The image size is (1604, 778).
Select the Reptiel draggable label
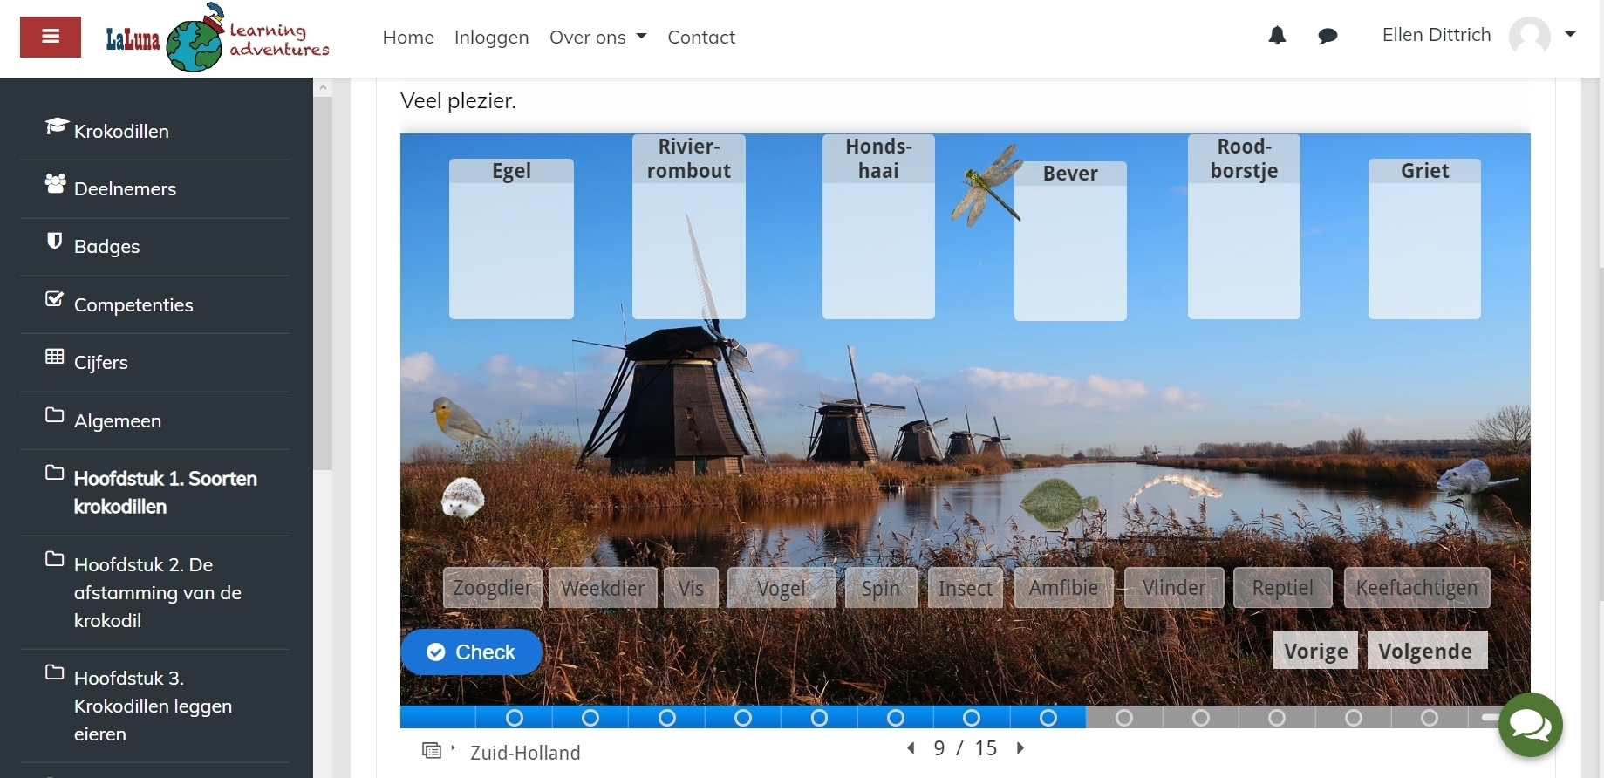[x=1283, y=588]
